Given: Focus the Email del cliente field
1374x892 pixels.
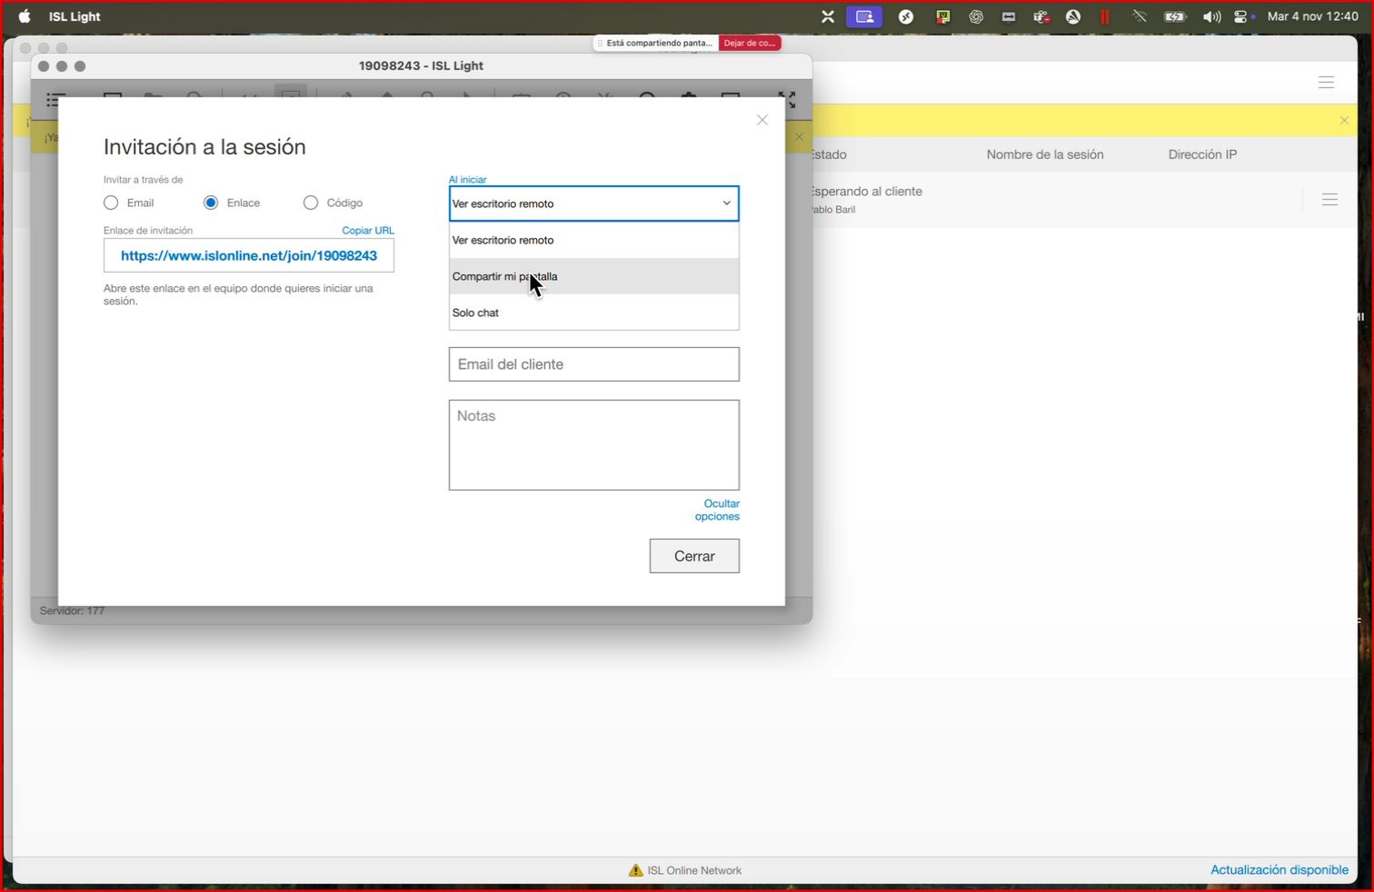Looking at the screenshot, I should [x=593, y=364].
